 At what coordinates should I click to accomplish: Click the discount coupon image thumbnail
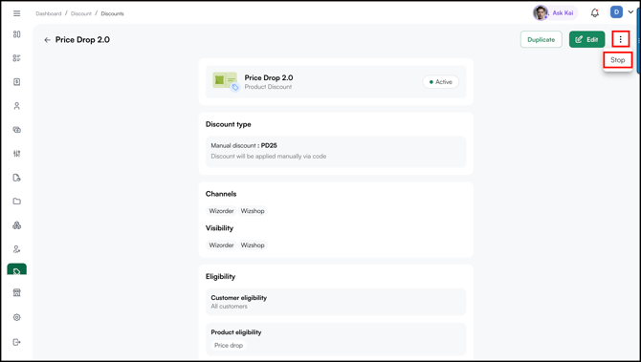coord(225,81)
